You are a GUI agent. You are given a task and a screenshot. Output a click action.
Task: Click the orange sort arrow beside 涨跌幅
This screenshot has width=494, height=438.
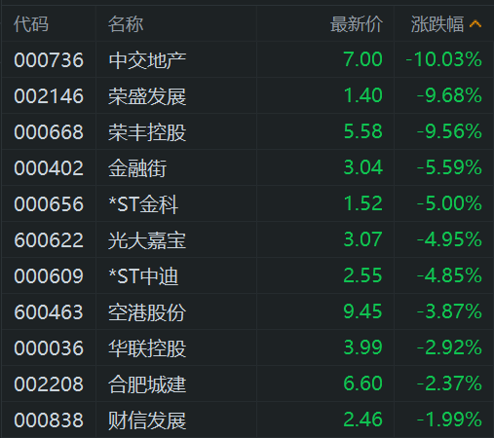[x=475, y=24]
